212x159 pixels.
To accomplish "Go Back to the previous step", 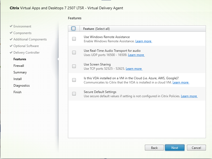I will pyautogui.click(x=154, y=148).
